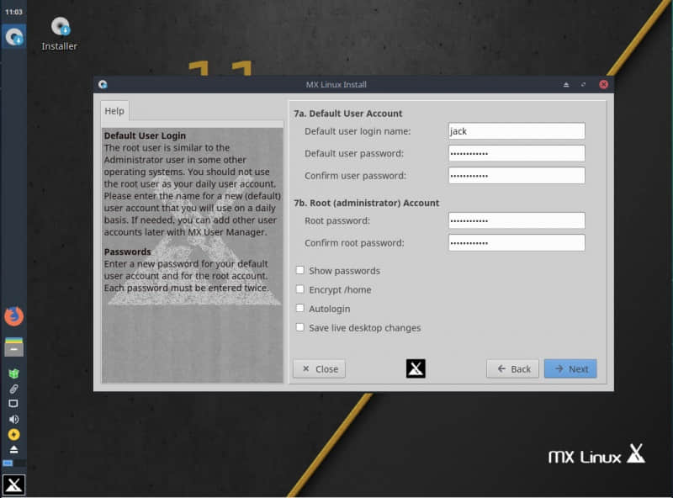Open the paperclip clipboard tray icon
Viewport: 673px width, 498px height.
(13, 389)
